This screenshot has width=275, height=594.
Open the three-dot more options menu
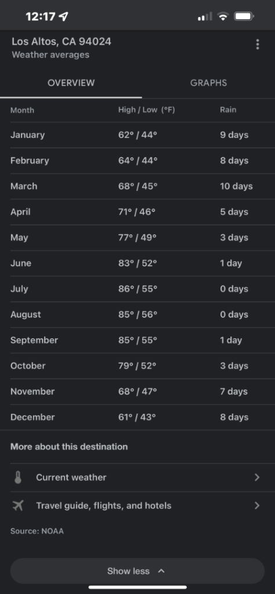[x=258, y=45]
